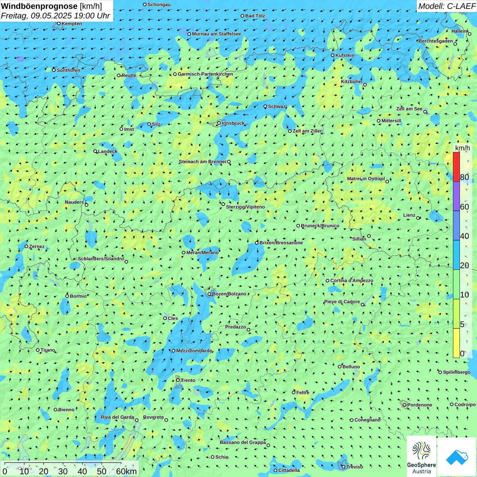Screen dimensions: 477x477
Task: Click the Meran/Merano label
Action: 202,252
